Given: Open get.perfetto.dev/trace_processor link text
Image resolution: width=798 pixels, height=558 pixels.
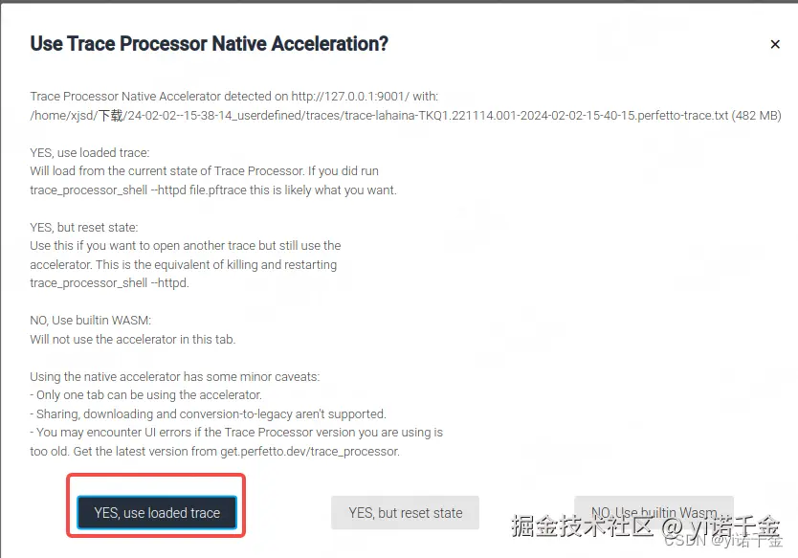Looking at the screenshot, I should pyautogui.click(x=309, y=452).
